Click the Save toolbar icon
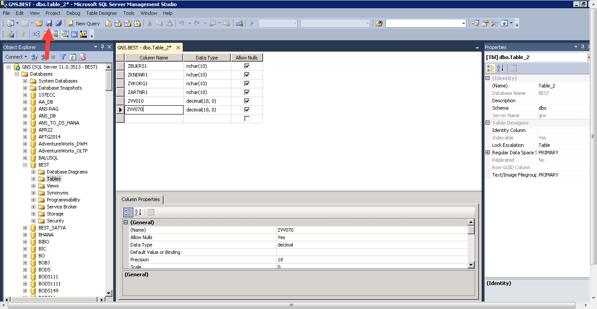597x309 pixels. coord(49,23)
